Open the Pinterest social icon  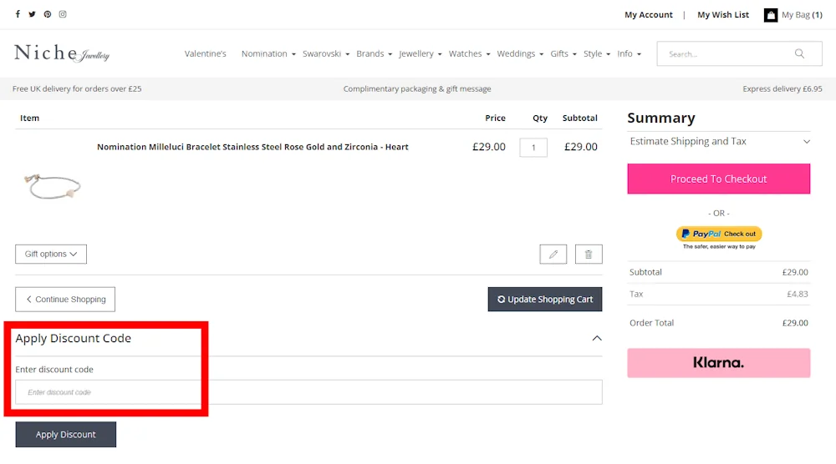48,14
